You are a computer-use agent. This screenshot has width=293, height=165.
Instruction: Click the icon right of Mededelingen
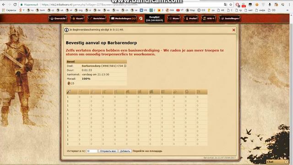click(x=141, y=18)
